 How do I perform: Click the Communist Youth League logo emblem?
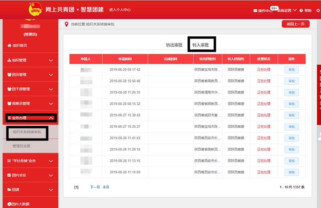(x=35, y=9)
